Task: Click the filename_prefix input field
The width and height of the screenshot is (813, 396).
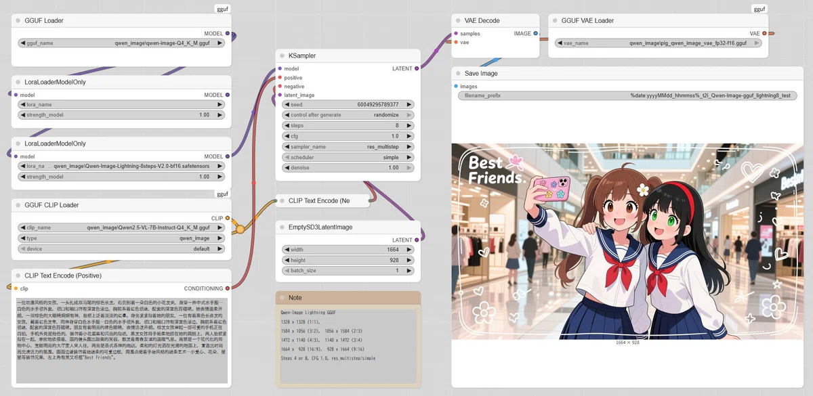Action: coord(627,96)
